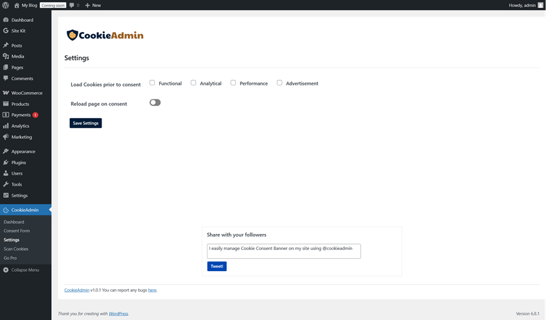
Task: Click the CookieAdmin shield logo
Action: click(x=72, y=35)
